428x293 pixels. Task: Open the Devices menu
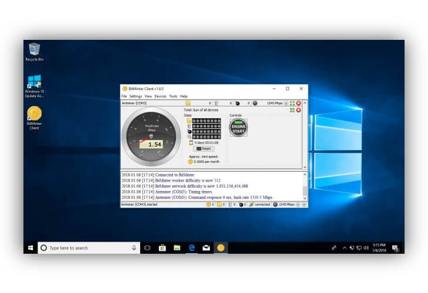pos(160,96)
